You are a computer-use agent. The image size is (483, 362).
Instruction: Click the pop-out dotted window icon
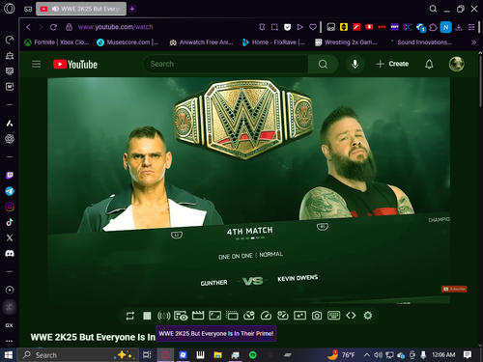pyautogui.click(x=232, y=316)
